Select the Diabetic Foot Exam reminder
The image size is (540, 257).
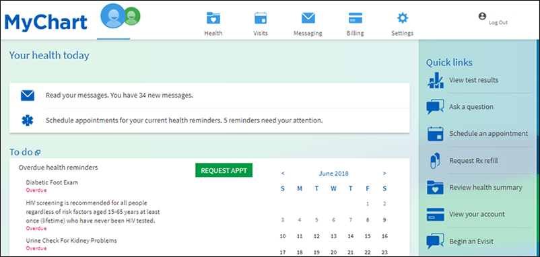point(52,182)
